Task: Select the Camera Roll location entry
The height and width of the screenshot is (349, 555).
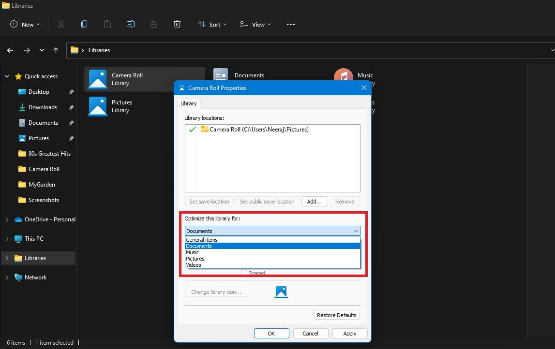Action: [x=258, y=130]
